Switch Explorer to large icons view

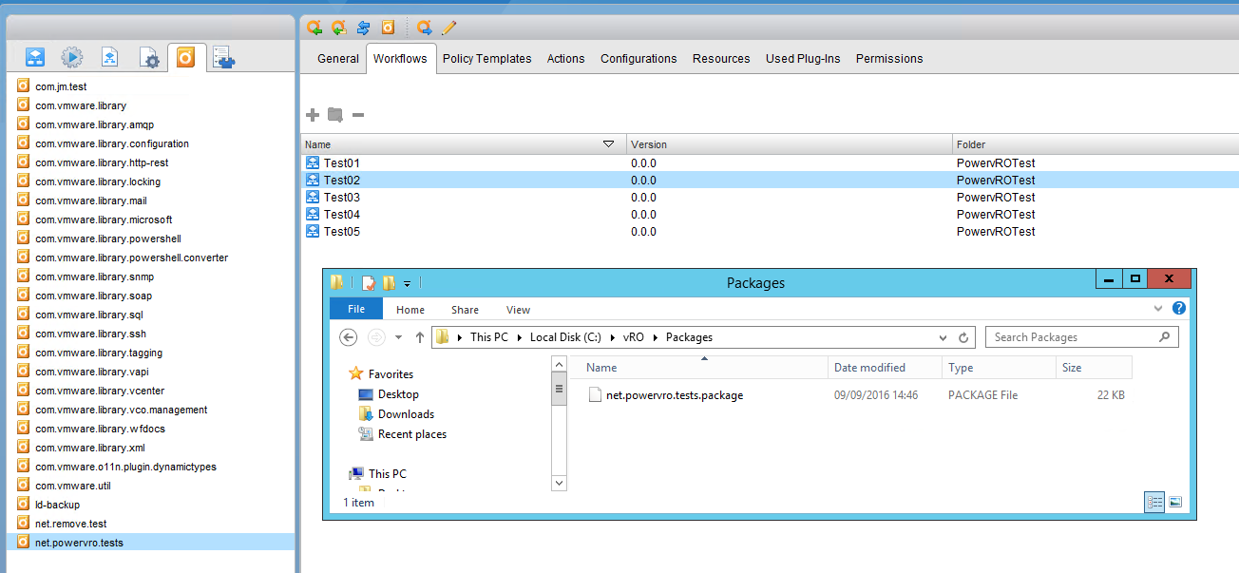1175,502
